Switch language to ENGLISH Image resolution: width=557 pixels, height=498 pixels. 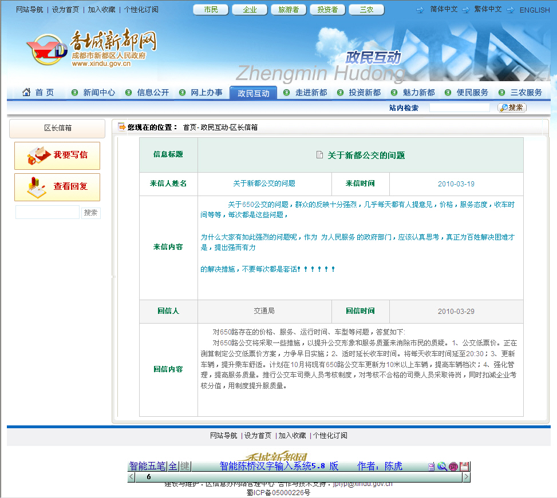535,10
